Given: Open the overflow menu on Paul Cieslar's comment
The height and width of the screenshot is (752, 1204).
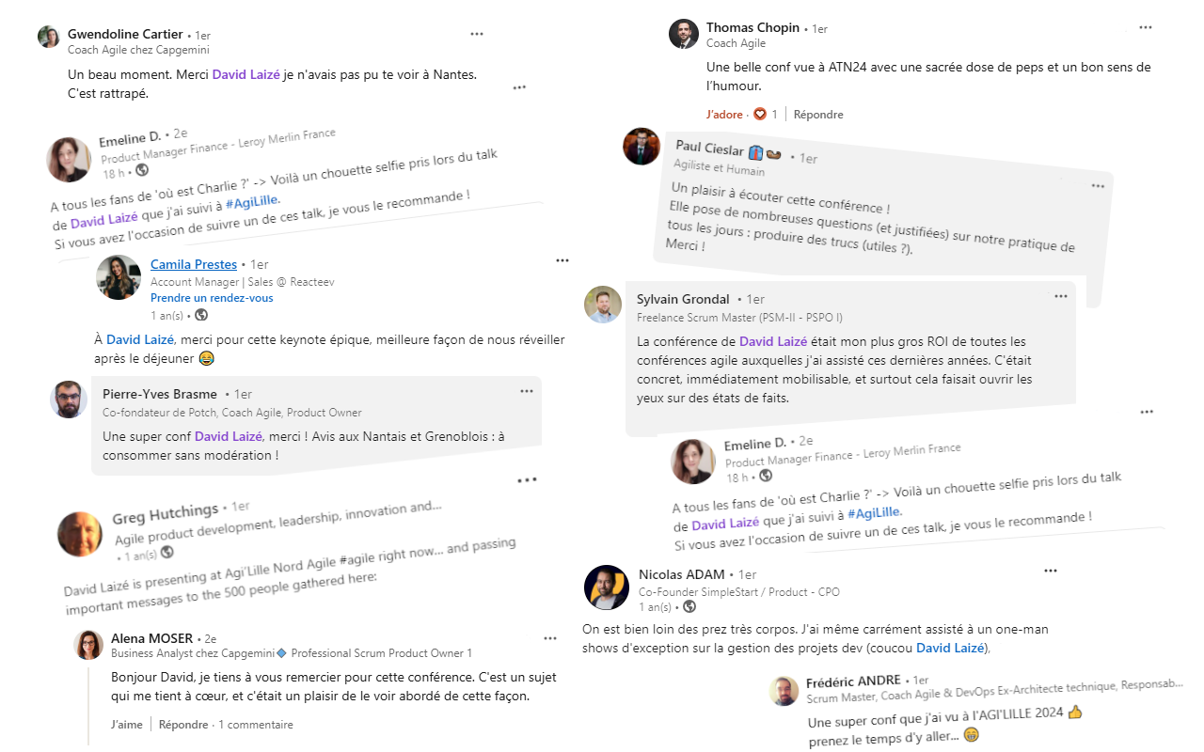Looking at the screenshot, I should 1098,186.
